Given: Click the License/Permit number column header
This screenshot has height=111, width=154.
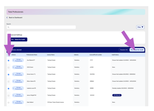Looking at the screenshot, I should (x=96, y=55).
